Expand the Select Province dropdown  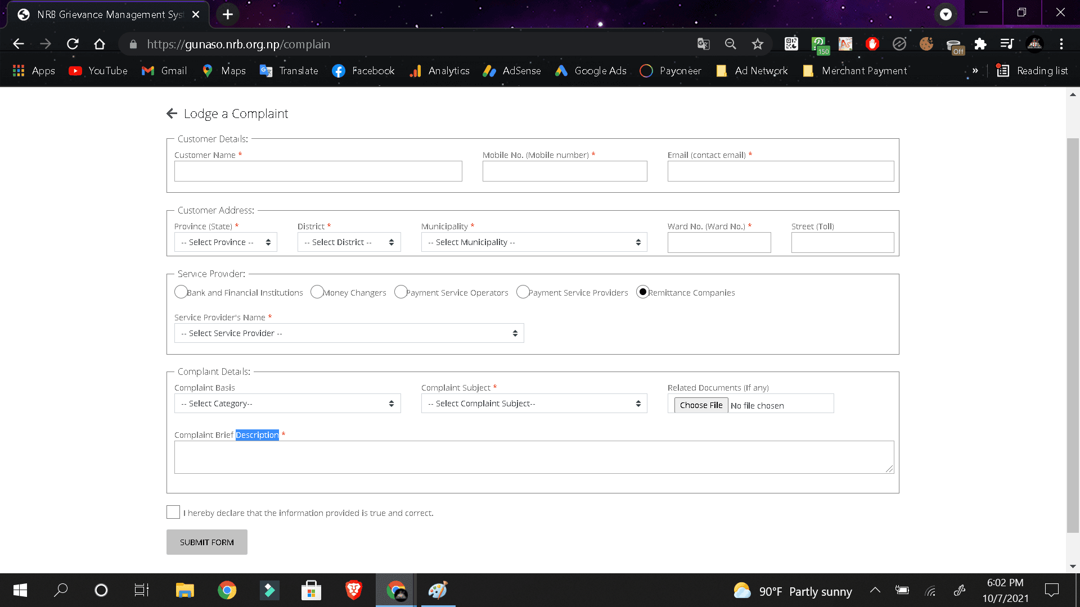point(226,242)
